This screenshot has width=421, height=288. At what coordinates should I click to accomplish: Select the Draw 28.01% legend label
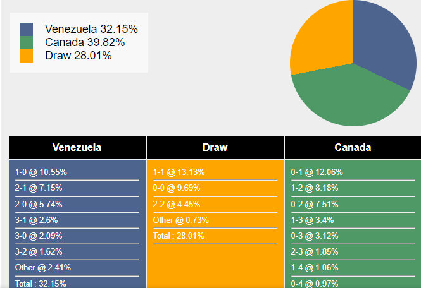(78, 56)
